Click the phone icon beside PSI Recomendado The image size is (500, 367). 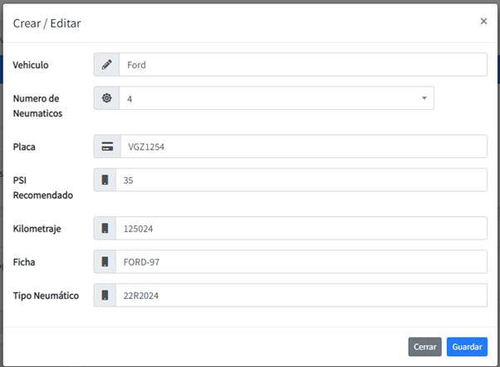click(105, 180)
